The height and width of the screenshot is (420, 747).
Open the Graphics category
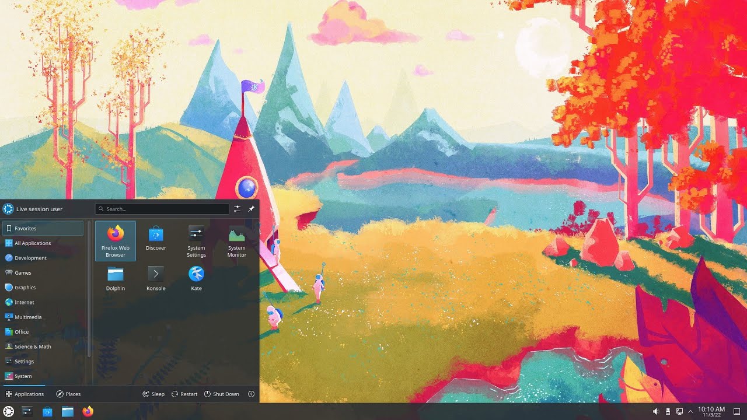[43, 288]
